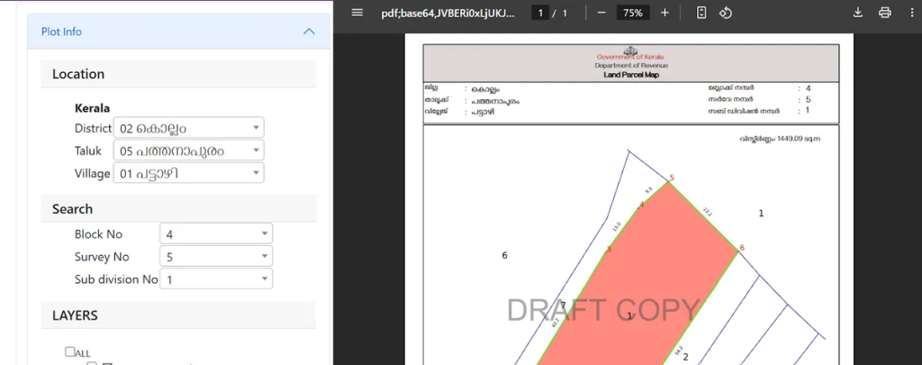
Task: Zoom out the PDF document
Action: click(x=601, y=13)
